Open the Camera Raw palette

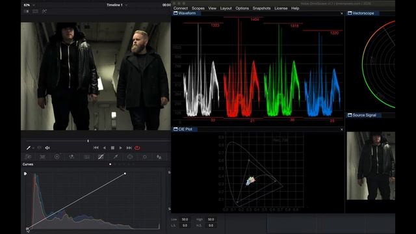(28, 157)
